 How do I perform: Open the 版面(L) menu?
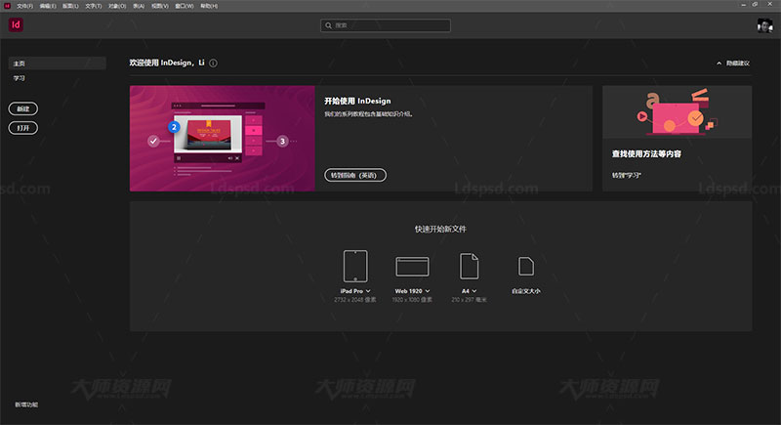pos(70,6)
